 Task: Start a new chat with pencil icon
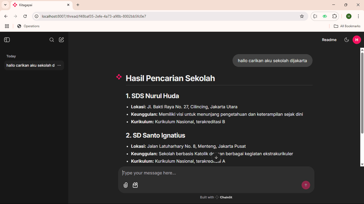tap(61, 40)
